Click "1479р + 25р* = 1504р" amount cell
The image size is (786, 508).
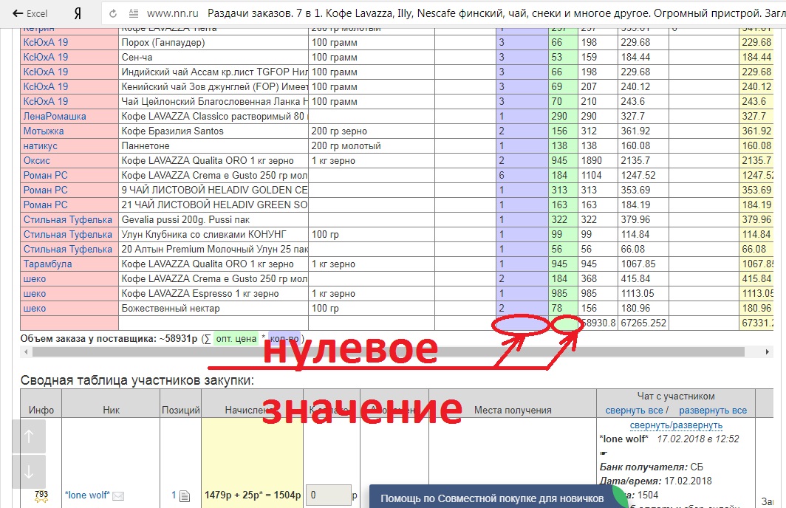click(x=252, y=495)
